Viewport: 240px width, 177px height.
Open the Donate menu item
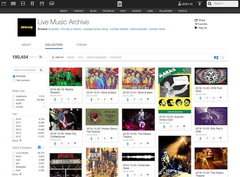(137, 11)
